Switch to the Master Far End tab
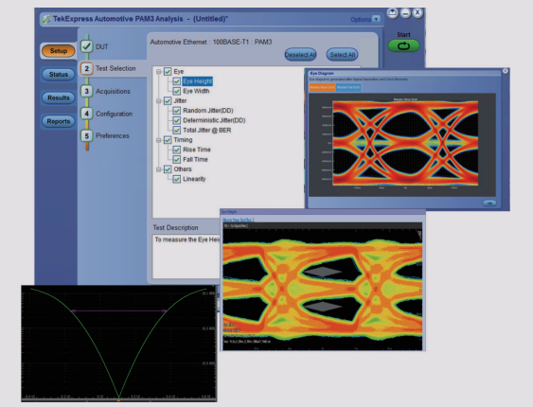 (x=348, y=87)
